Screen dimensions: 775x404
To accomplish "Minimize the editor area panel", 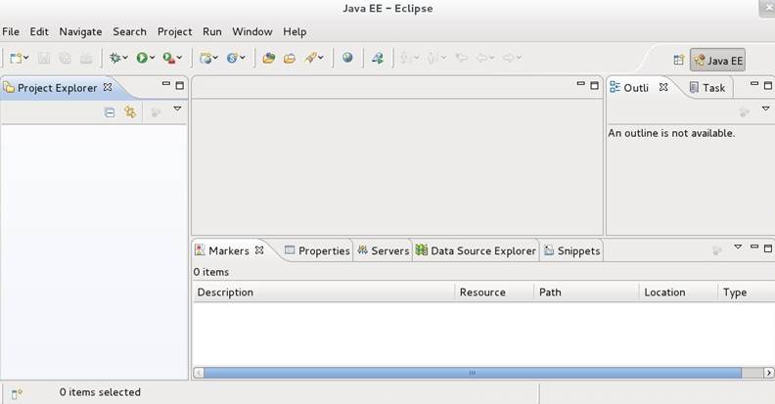I will pyautogui.click(x=580, y=84).
